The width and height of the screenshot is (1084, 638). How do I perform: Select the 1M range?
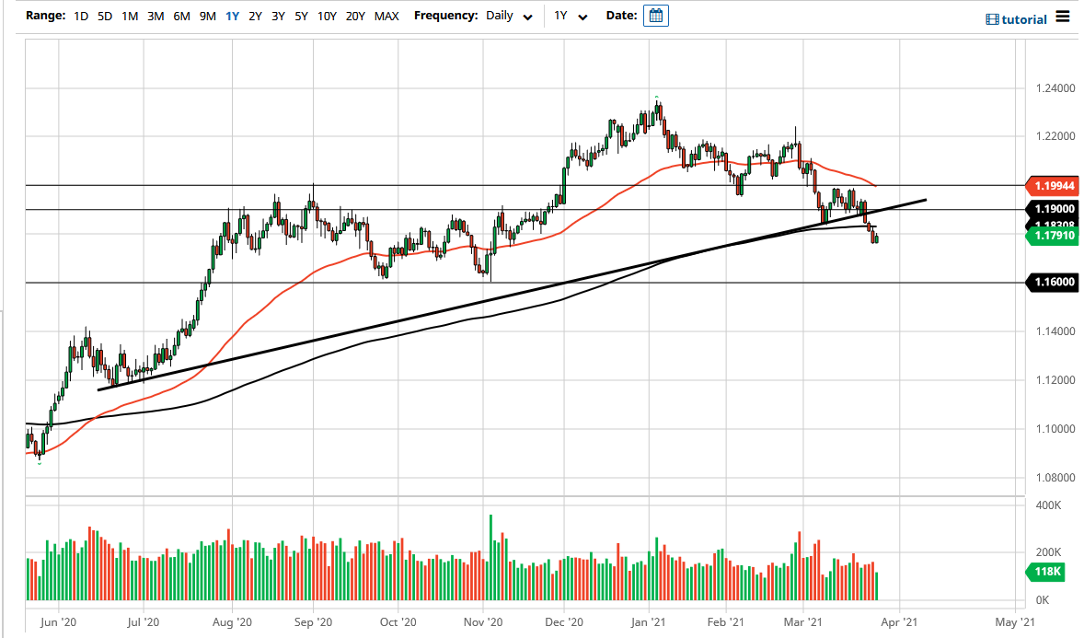tap(129, 16)
